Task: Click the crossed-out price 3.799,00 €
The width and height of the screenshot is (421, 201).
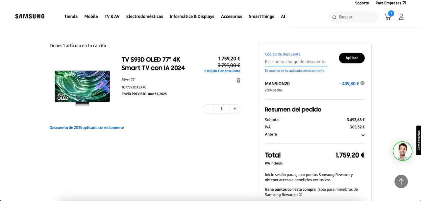Action: 229,65
